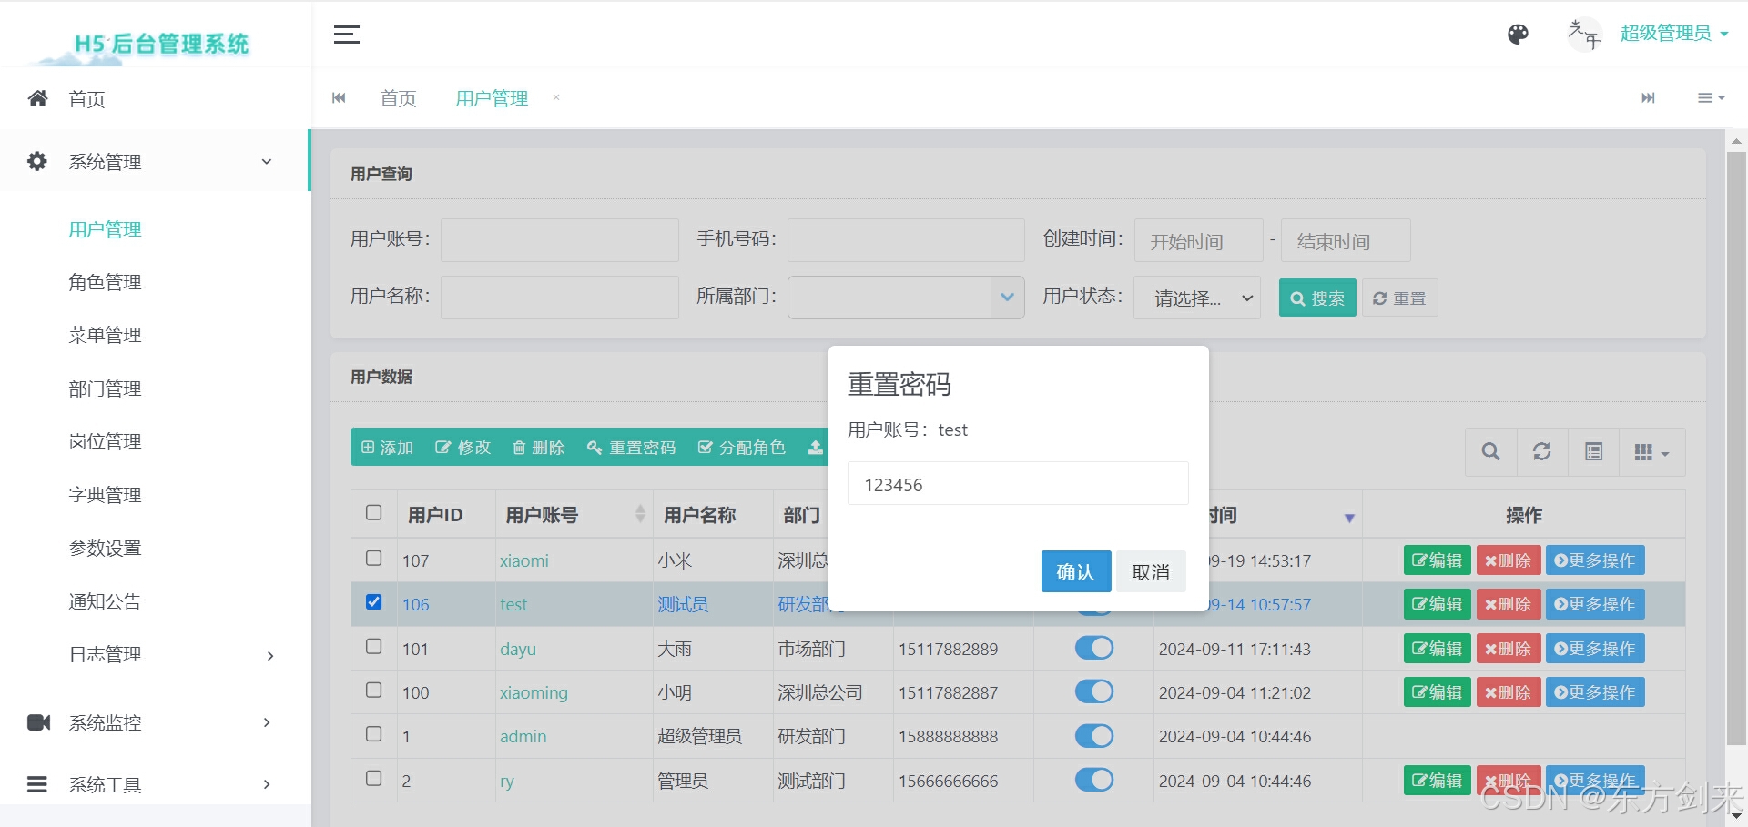Click 分配角色 toolbar button
The image size is (1748, 827).
coord(741,448)
